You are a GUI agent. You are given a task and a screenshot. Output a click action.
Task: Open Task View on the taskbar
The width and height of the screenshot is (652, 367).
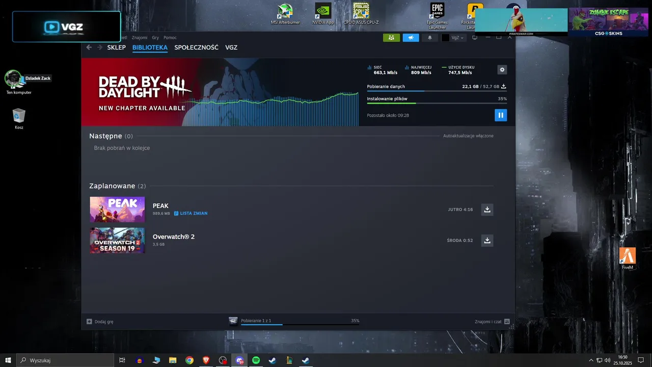pos(122,360)
